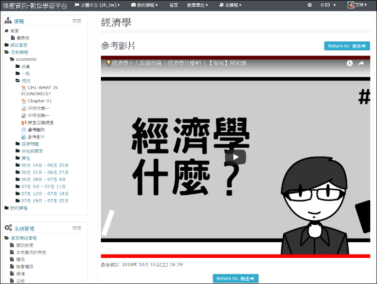This screenshot has height=284, width=377.
Task: Expand 網站頁面 folder
Action: tap(19, 45)
